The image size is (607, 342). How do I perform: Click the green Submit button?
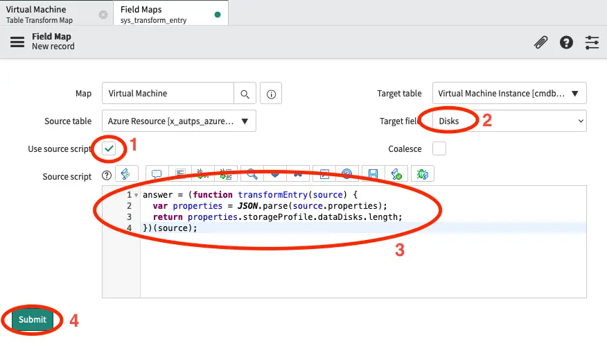[x=33, y=319]
